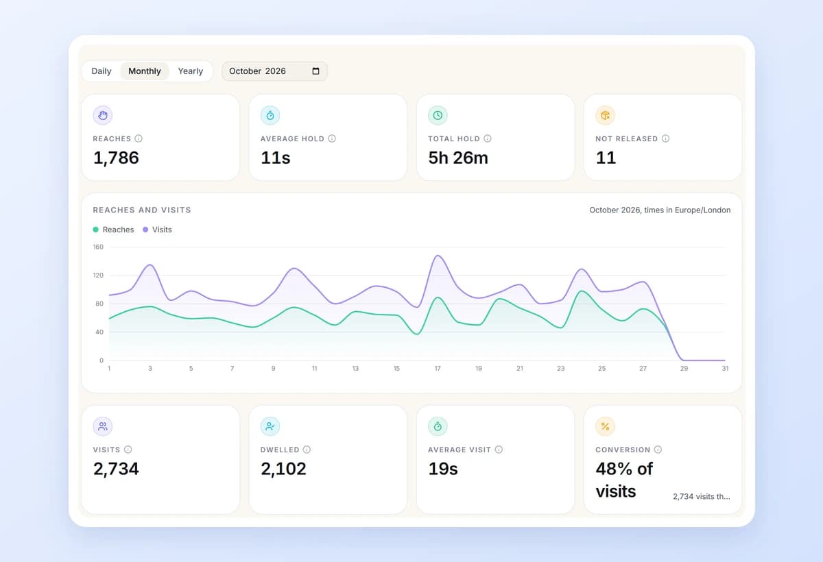Click the person-check icon on Dwelled card
The height and width of the screenshot is (562, 823).
pyautogui.click(x=270, y=426)
